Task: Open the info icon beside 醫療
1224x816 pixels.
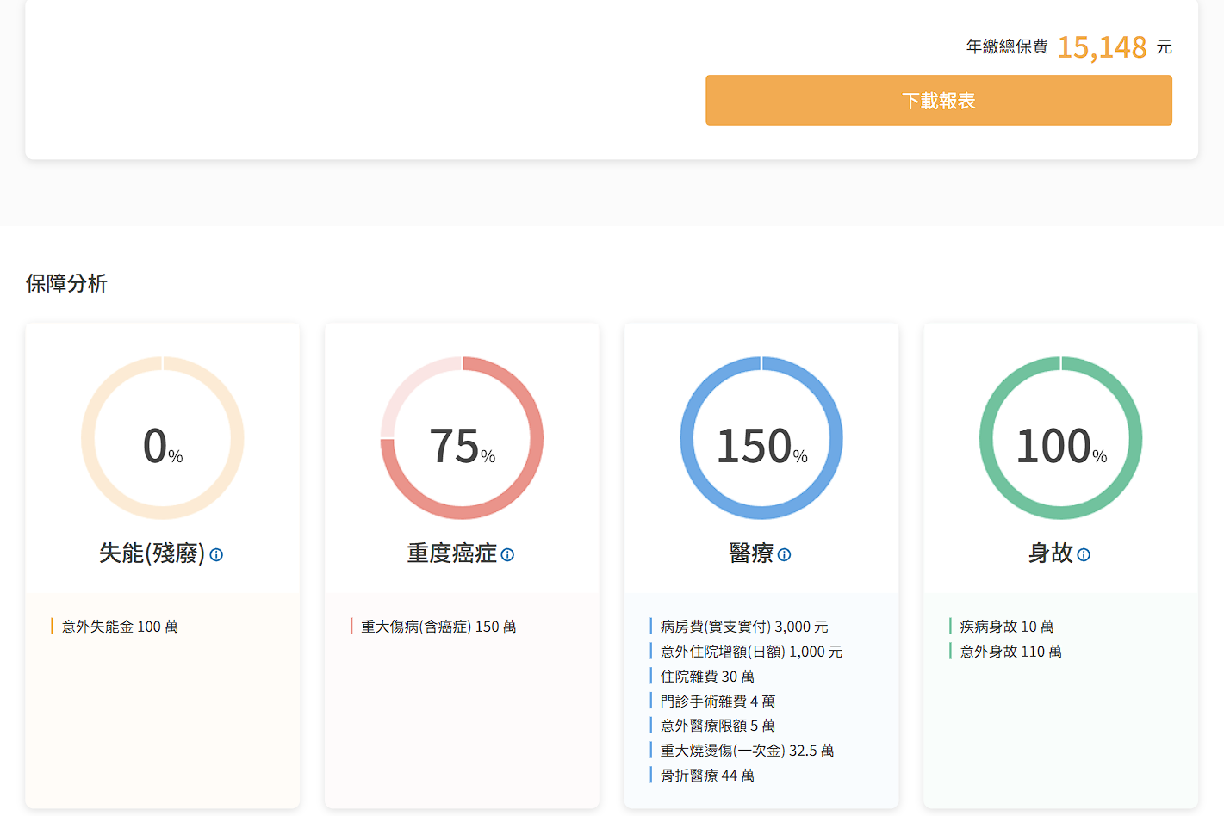Action: [784, 555]
